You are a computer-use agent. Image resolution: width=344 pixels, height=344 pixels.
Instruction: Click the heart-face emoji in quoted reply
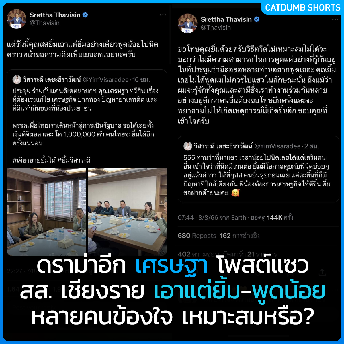[235, 193]
